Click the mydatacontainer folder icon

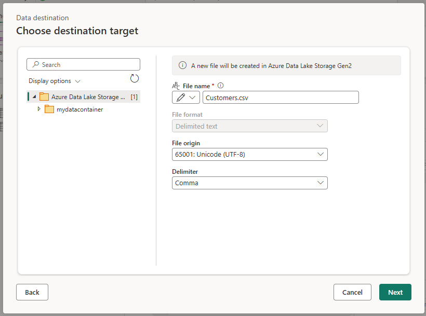(49, 109)
